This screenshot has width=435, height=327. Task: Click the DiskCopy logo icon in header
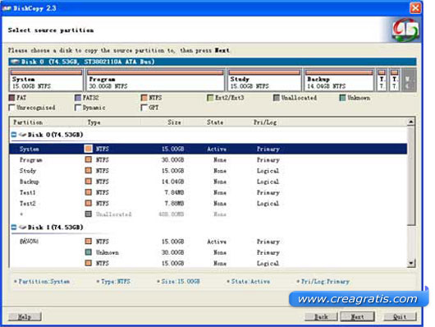pos(405,30)
